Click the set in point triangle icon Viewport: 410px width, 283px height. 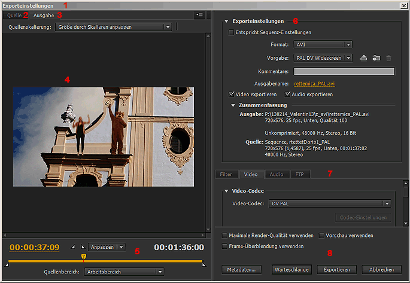point(73,247)
